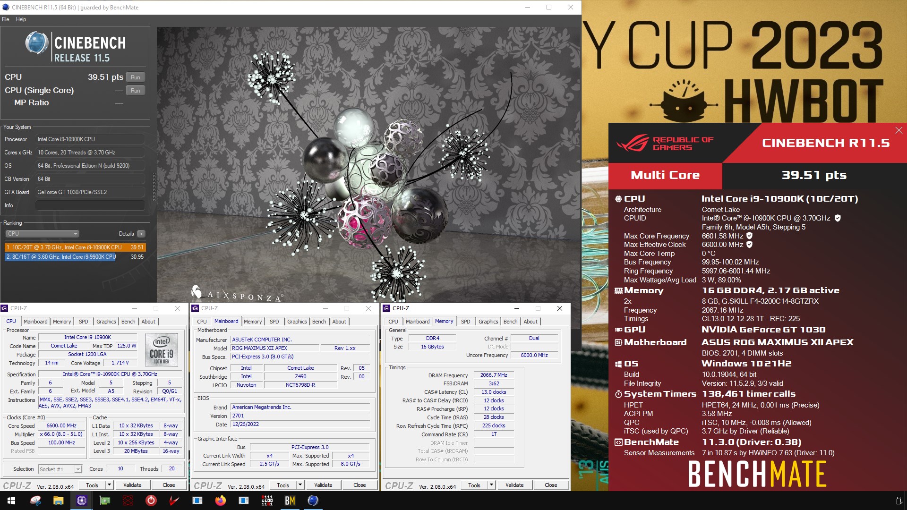Click the Info input field in Your System
907x510 pixels.
90,205
